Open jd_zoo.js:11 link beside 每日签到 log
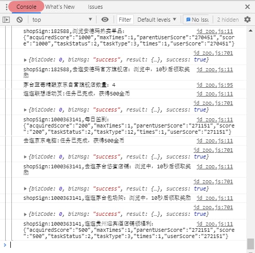This screenshot has width=255, height=253. pyautogui.click(x=215, y=119)
